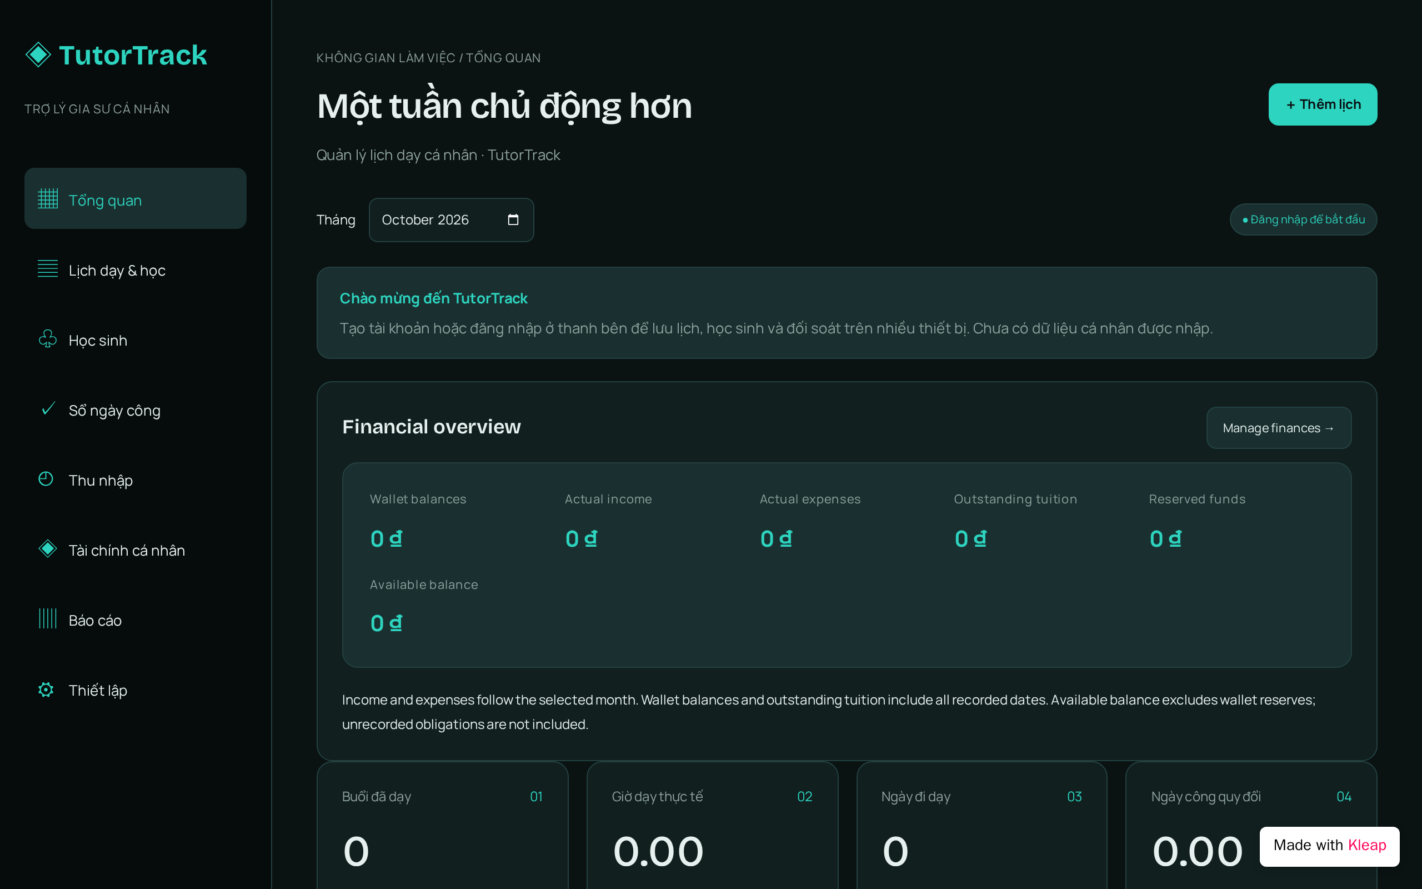Select Tài chính cá nhân

click(135, 549)
